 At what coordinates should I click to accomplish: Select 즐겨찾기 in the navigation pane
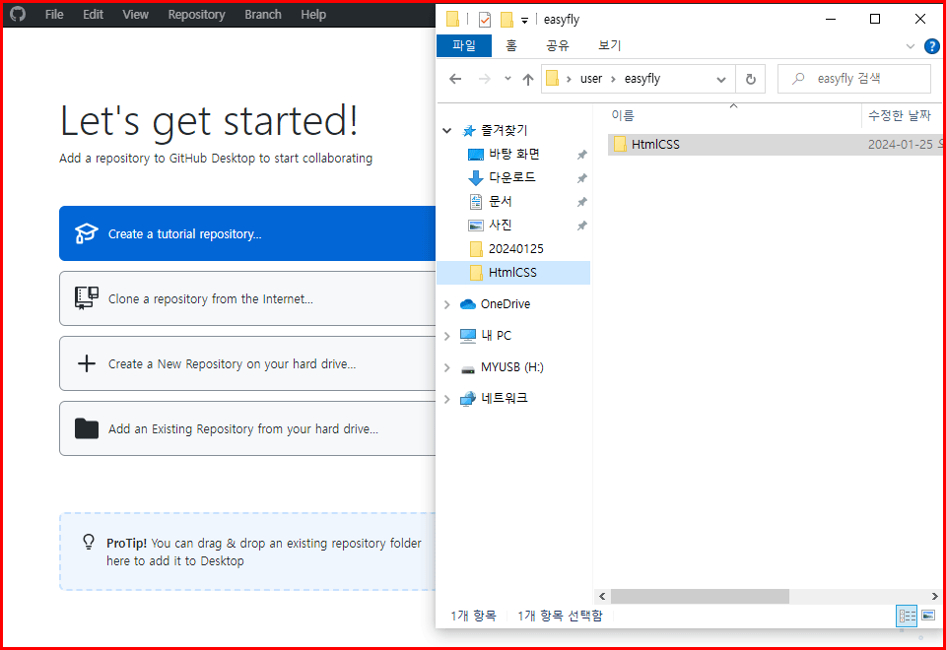pyautogui.click(x=504, y=130)
